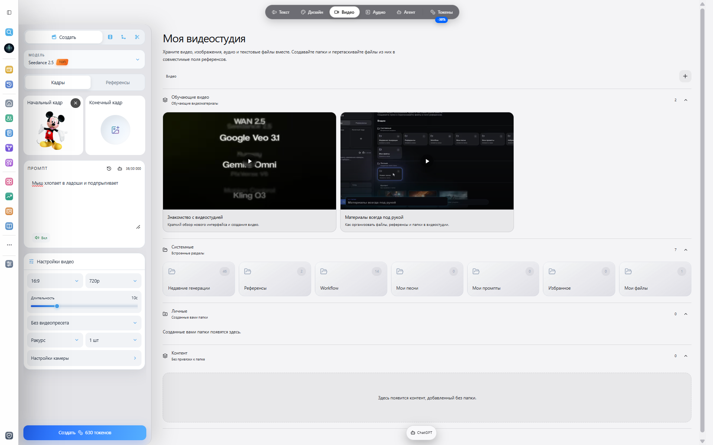713x445 pixels.
Task: Switch to the Текст tab
Action: [281, 12]
